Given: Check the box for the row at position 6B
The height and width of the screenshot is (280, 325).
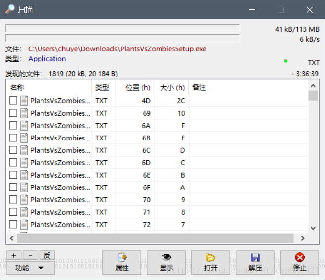Looking at the screenshot, I should [x=13, y=138].
